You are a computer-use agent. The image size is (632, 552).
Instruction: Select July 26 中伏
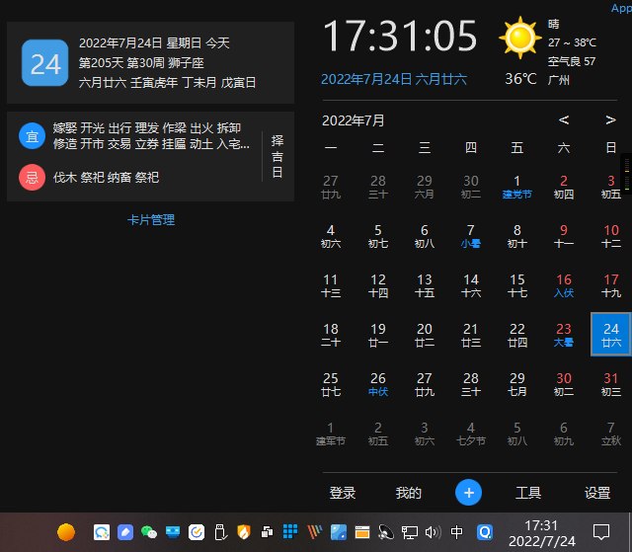click(x=378, y=384)
